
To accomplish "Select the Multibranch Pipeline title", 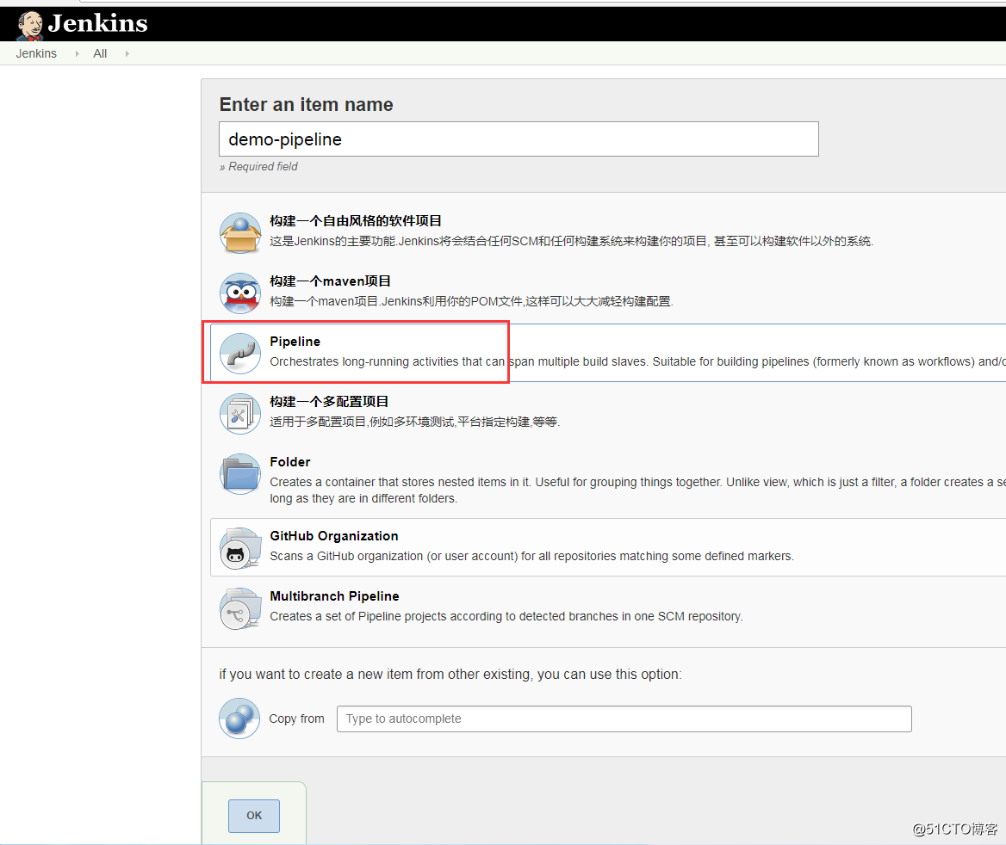I will (x=334, y=596).
